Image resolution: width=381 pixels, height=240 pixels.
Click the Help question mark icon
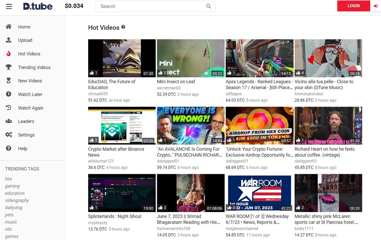[9, 148]
